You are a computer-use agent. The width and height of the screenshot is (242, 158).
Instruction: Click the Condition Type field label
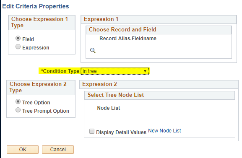(60, 71)
